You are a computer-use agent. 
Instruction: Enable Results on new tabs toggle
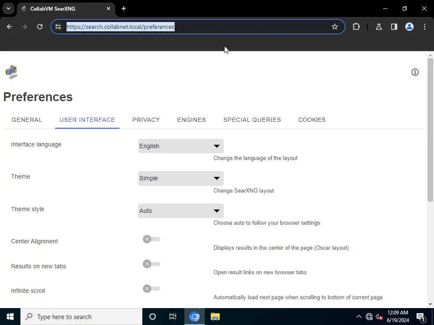pos(151,264)
